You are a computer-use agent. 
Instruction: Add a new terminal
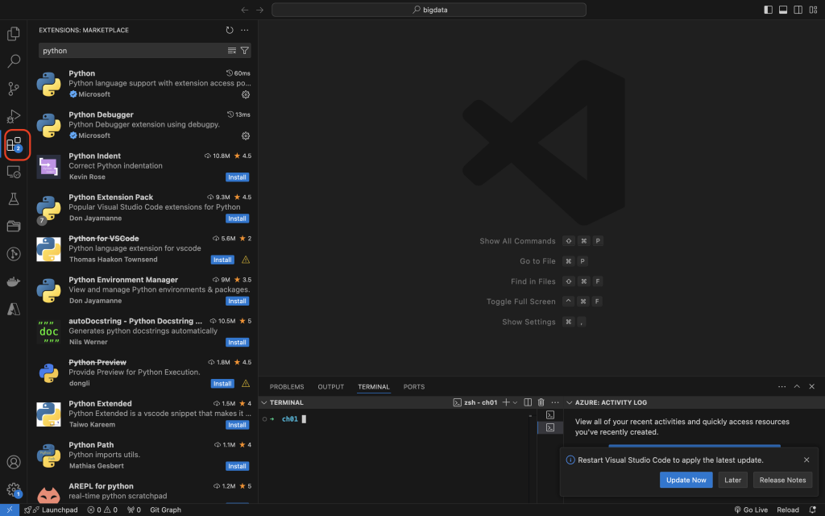(x=506, y=402)
